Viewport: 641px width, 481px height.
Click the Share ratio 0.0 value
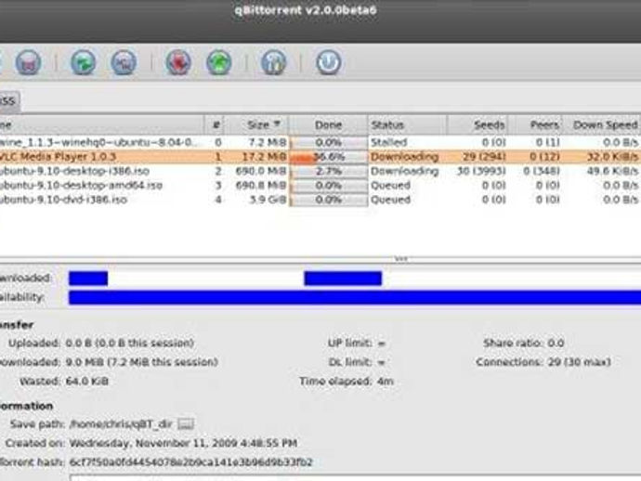click(x=556, y=343)
